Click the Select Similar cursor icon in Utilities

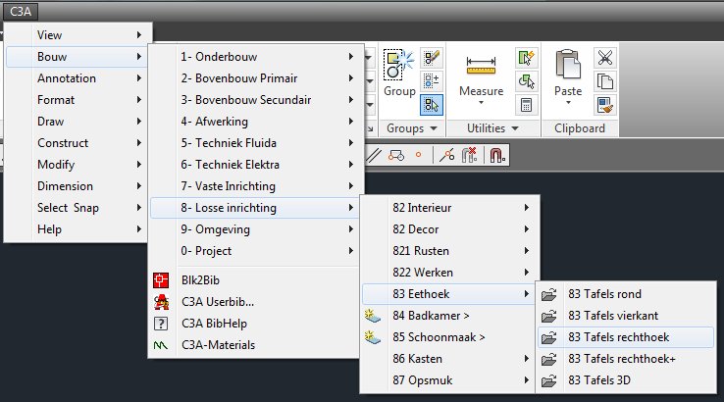tap(526, 81)
